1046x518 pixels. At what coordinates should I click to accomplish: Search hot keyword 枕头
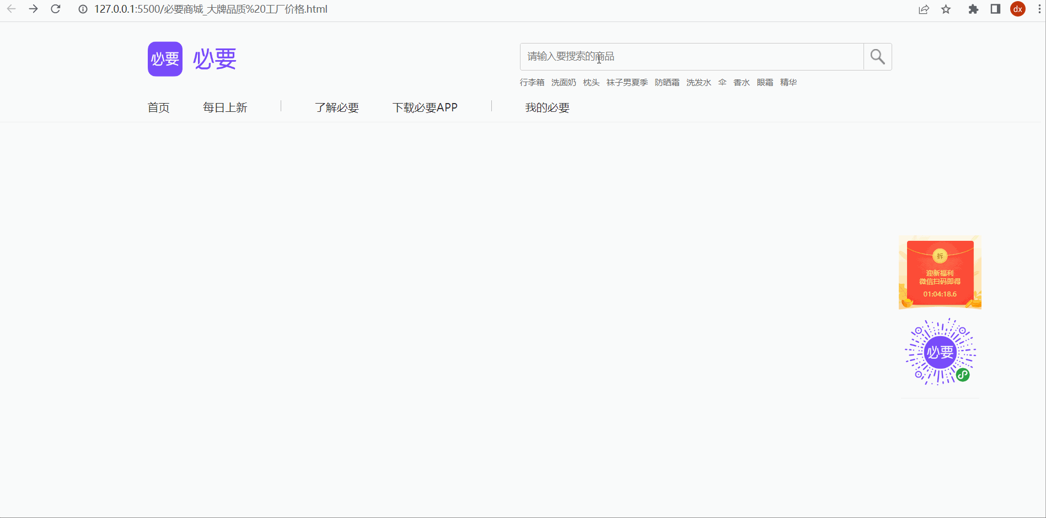click(591, 83)
